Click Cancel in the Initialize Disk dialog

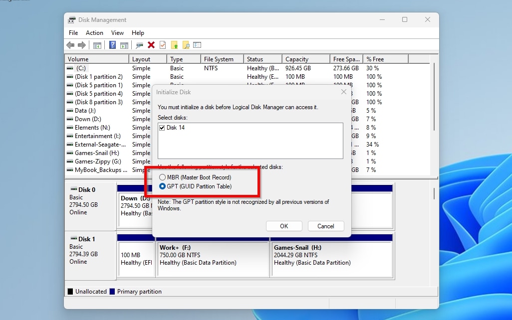point(326,226)
